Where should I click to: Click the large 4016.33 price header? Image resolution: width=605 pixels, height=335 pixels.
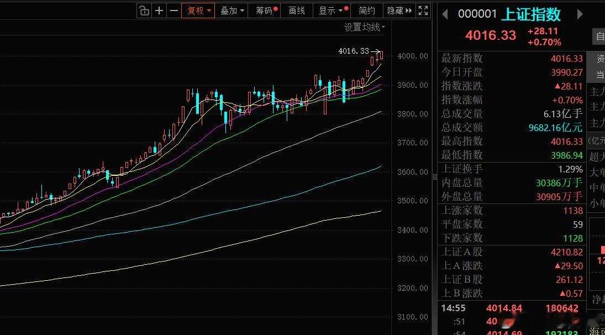pyautogui.click(x=491, y=35)
